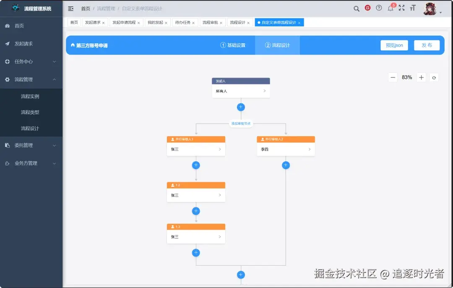Image resolution: width=453 pixels, height=288 pixels.
Task: Go to step 2 流程设计
Action: [277, 45]
